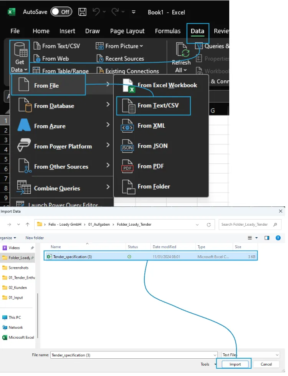Click From Web in the ribbon
Image resolution: width=288 pixels, height=376 pixels.
51,58
